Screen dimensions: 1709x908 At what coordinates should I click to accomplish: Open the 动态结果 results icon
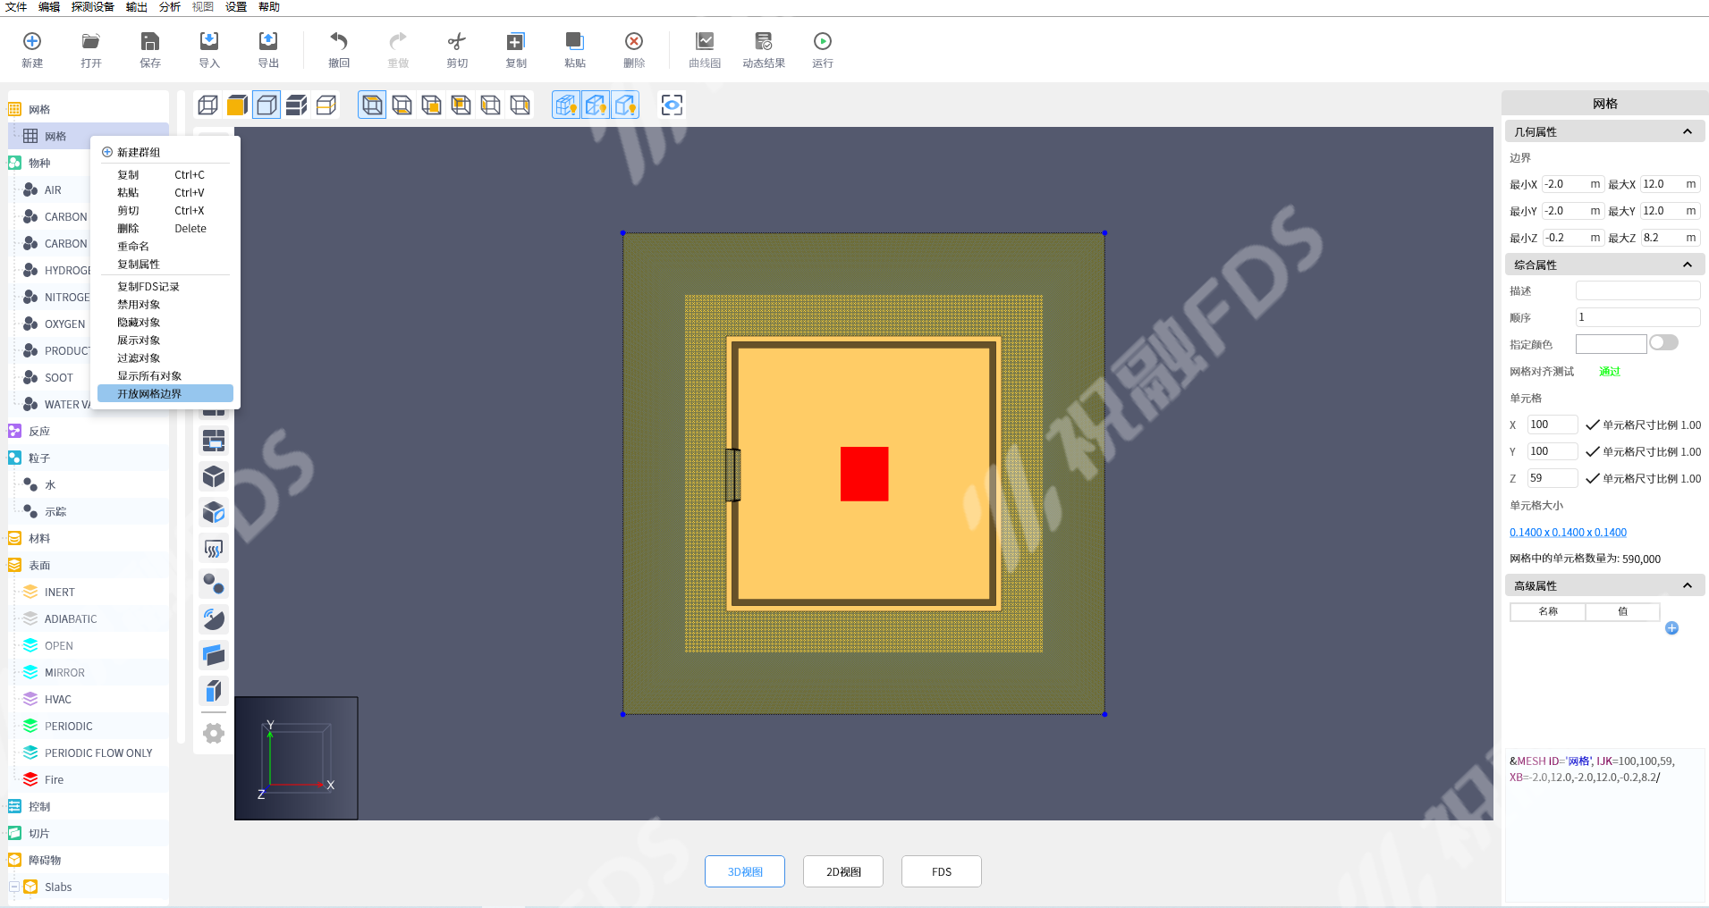tap(764, 41)
